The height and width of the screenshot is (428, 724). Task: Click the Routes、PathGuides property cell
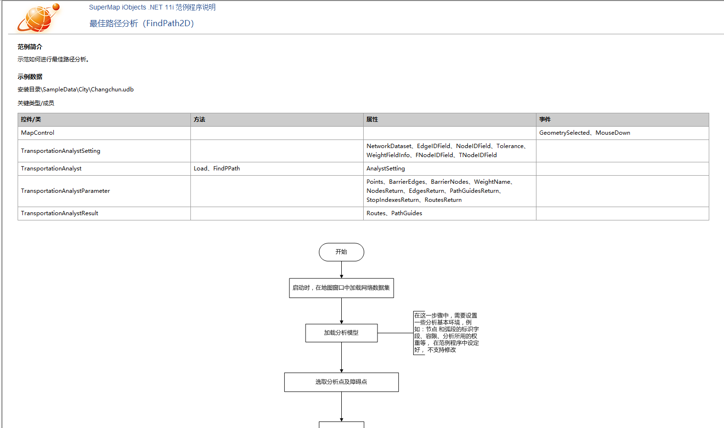(450, 213)
